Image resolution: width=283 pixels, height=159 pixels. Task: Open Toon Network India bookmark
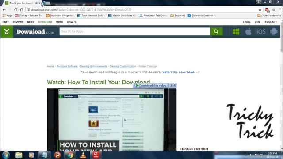pyautogui.click(x=90, y=15)
